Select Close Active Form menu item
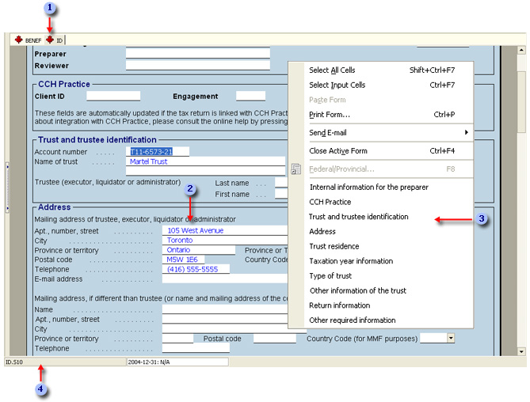 point(382,151)
